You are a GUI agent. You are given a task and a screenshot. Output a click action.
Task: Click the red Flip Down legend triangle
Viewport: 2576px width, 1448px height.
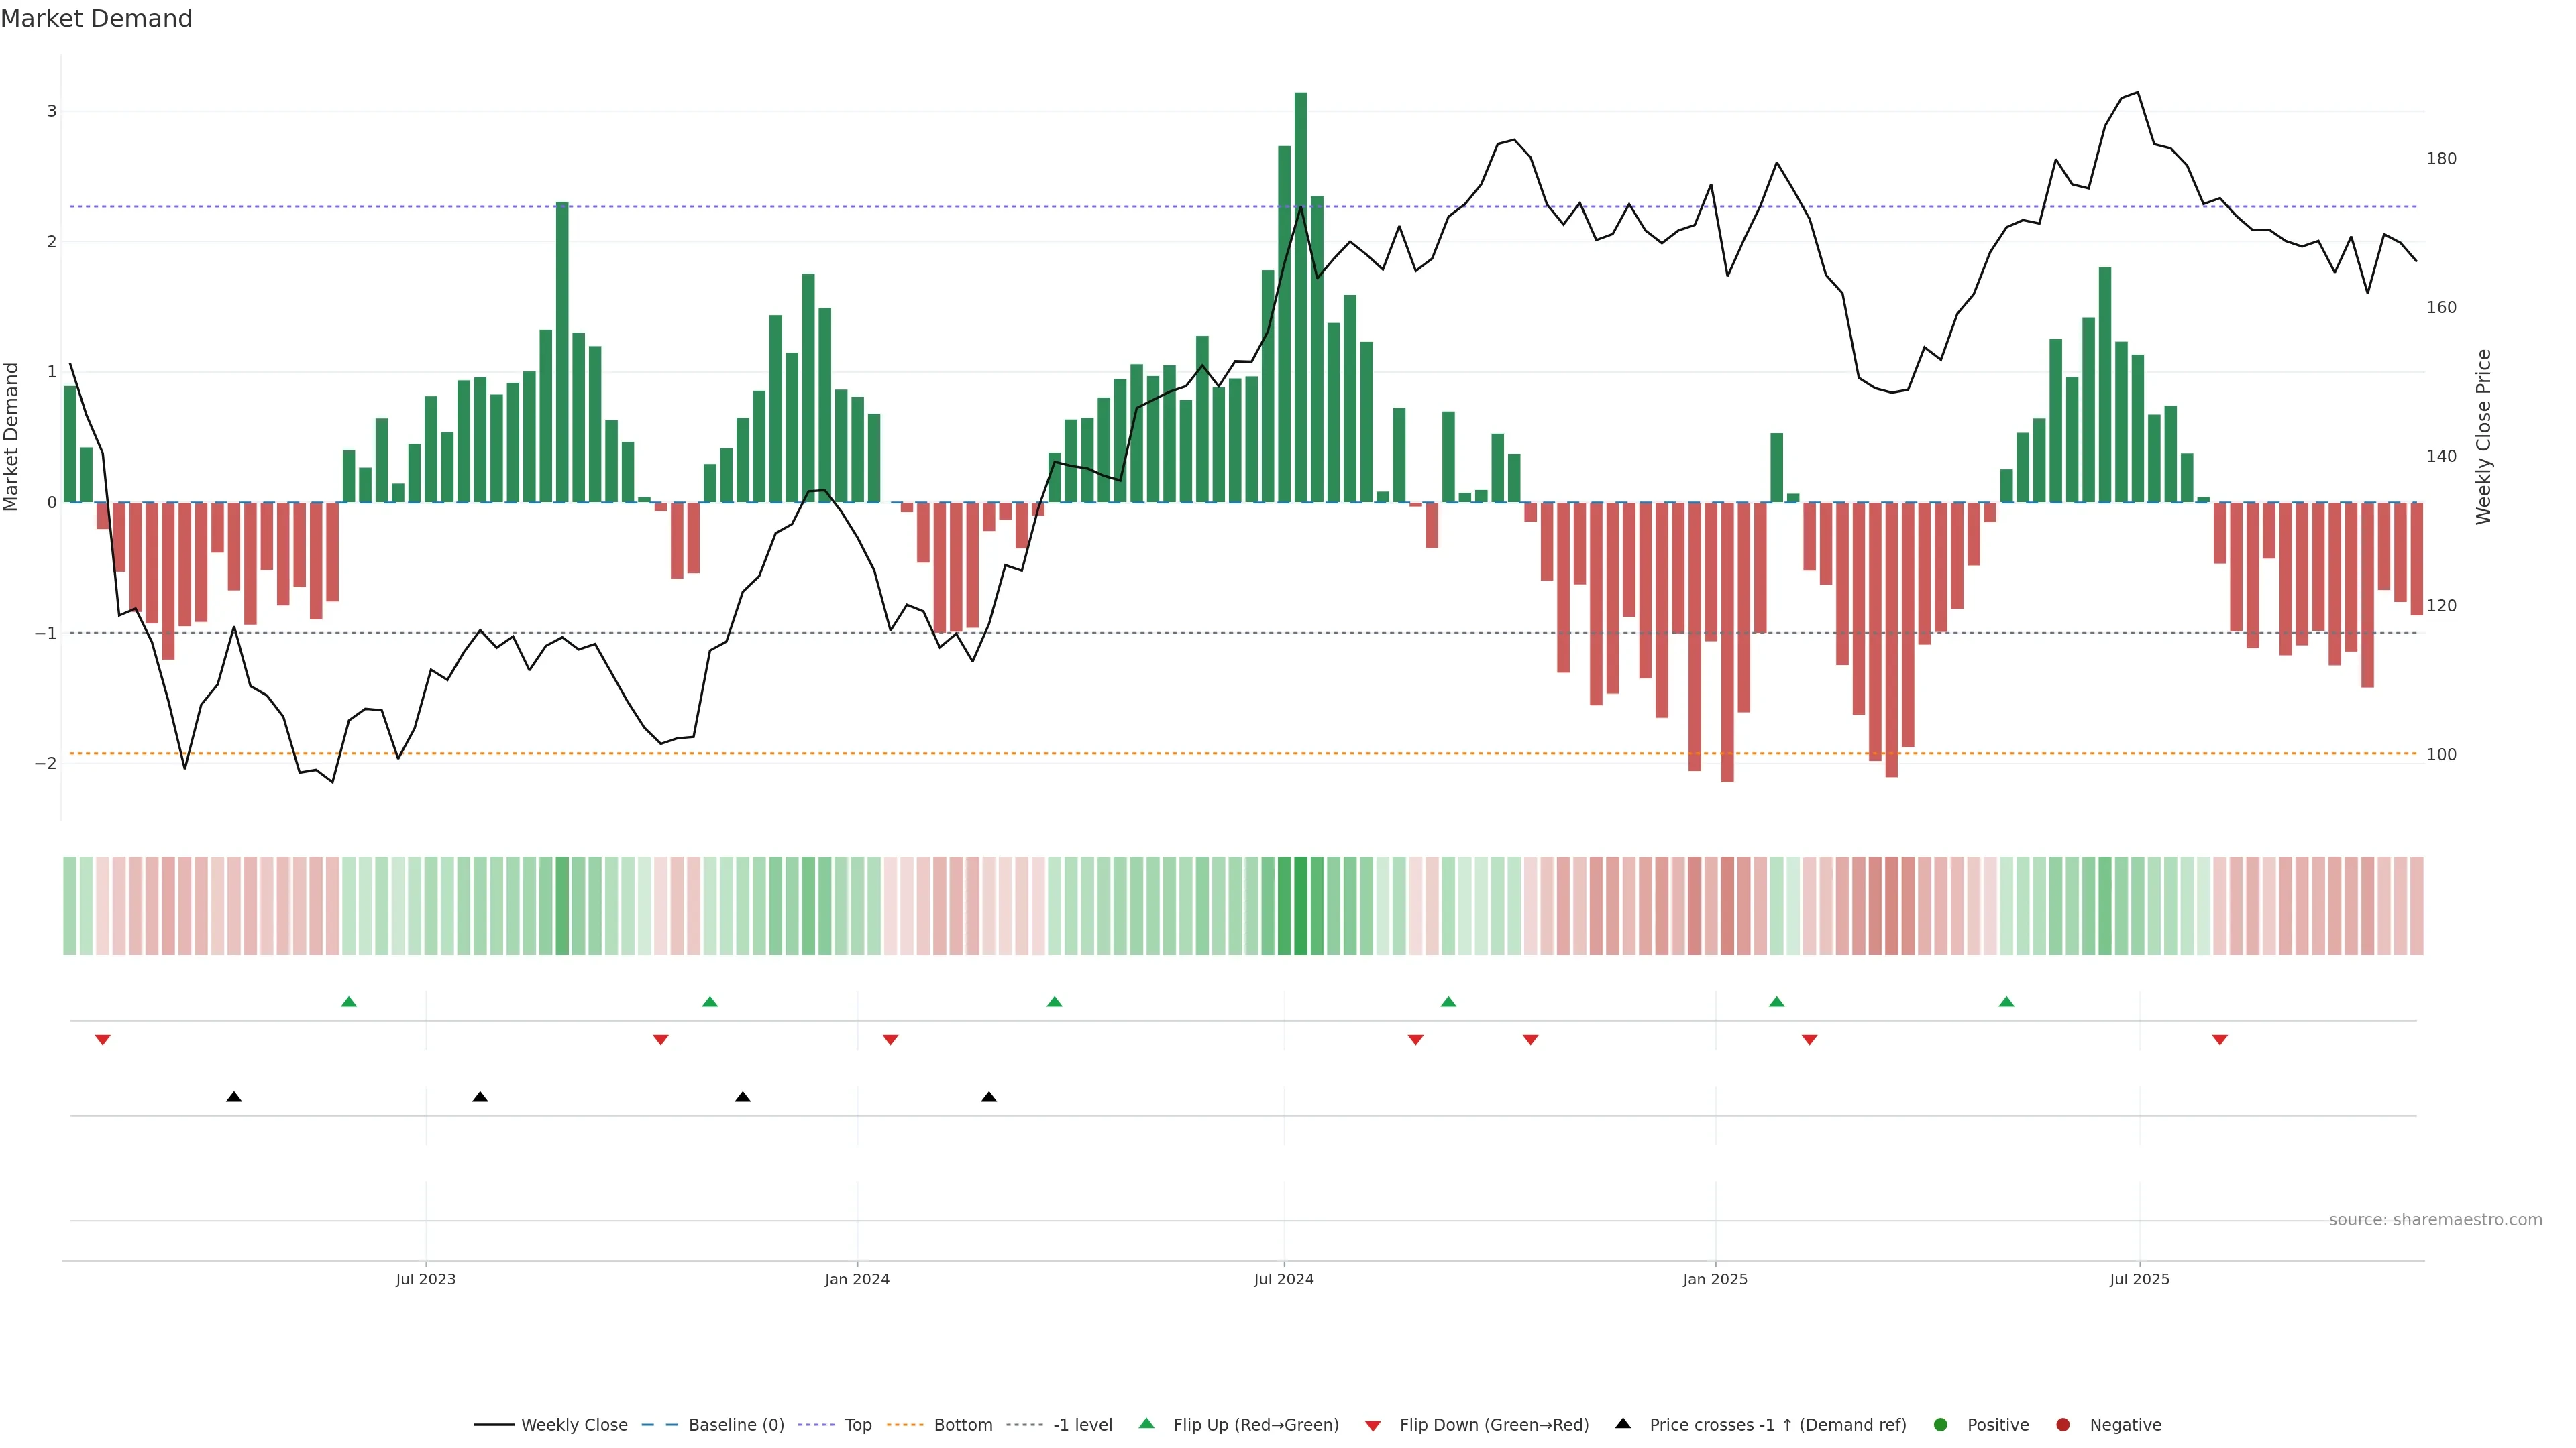click(1373, 1426)
